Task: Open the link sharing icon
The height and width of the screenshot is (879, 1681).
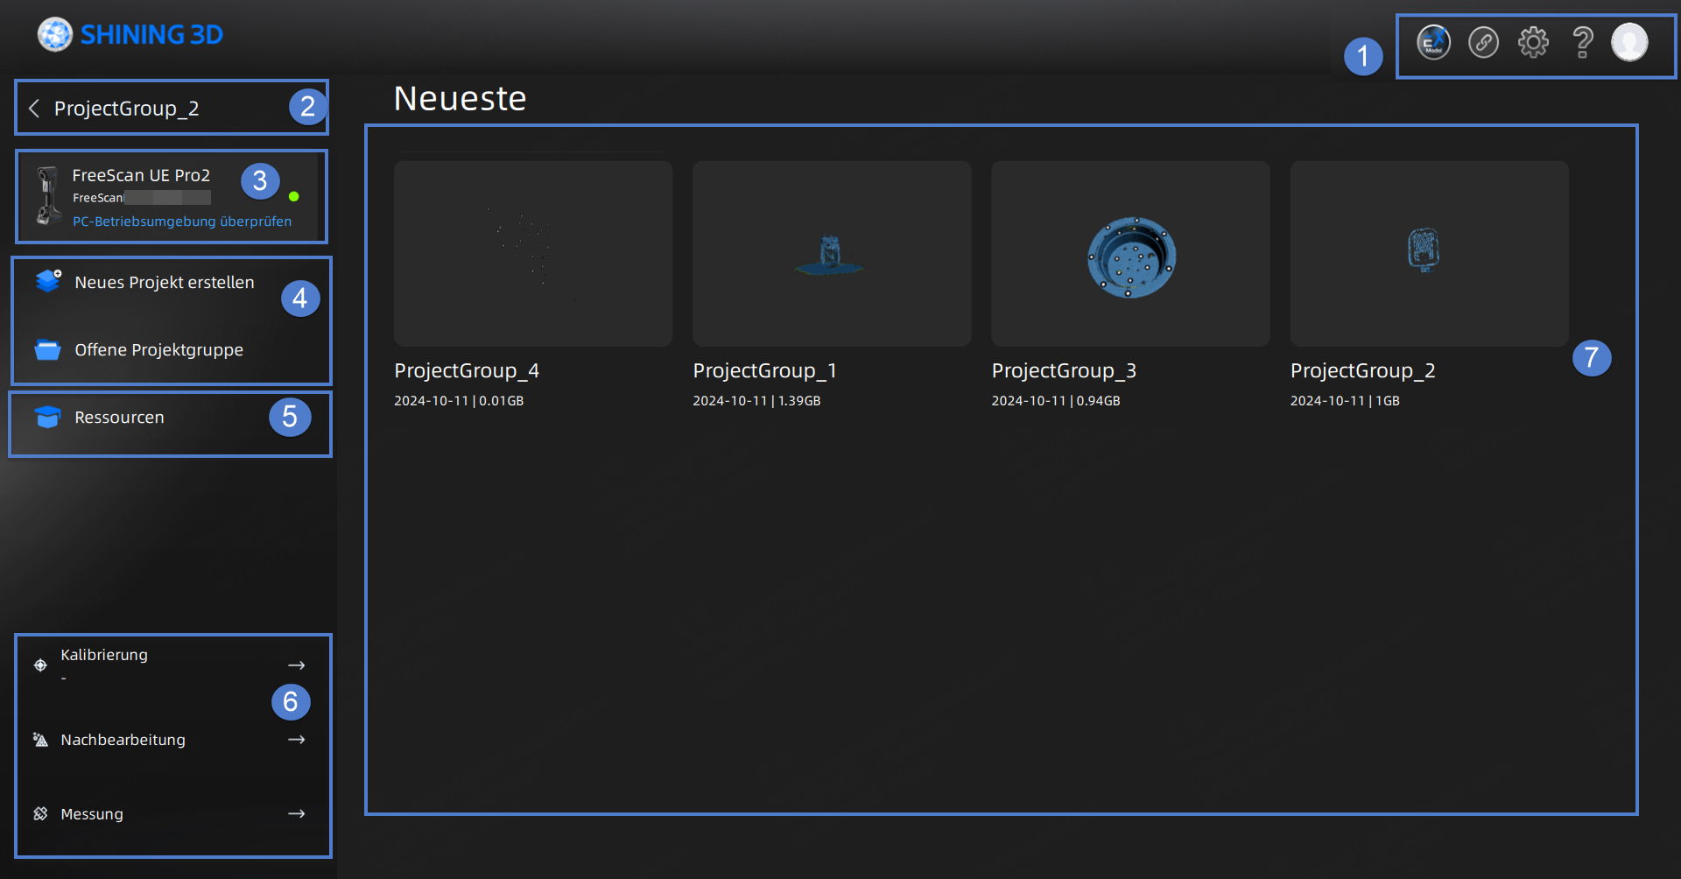Action: 1483,42
